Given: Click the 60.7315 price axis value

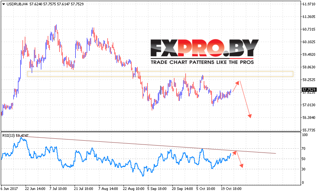Looking at the screenshot, I should 309,29.
